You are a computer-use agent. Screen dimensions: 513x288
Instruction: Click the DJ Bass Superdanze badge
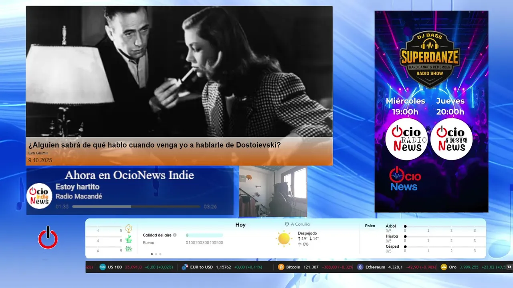point(430,59)
